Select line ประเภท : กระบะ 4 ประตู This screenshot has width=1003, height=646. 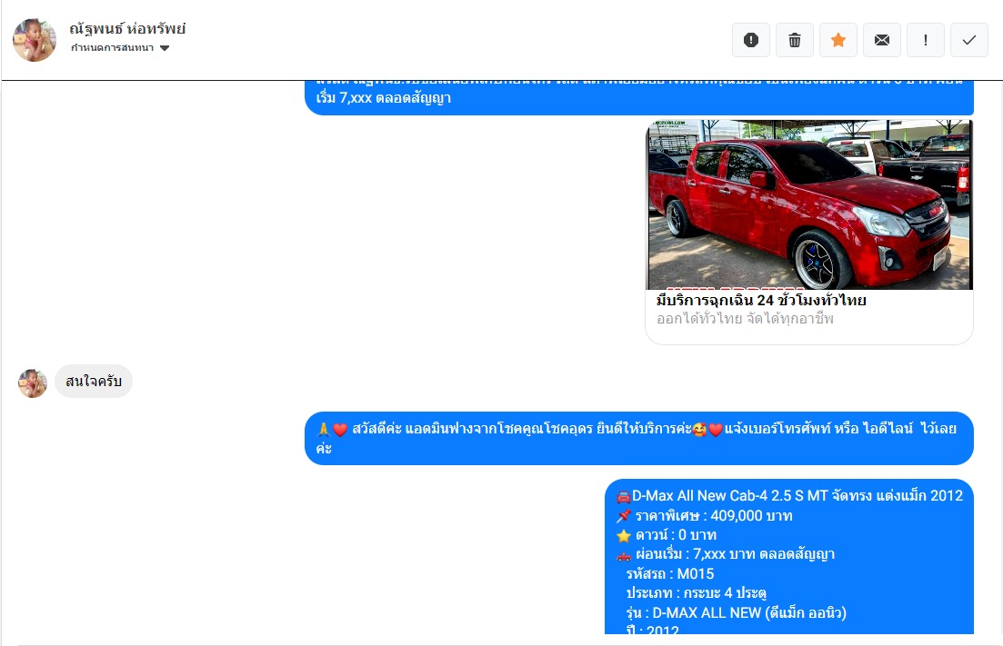click(696, 593)
